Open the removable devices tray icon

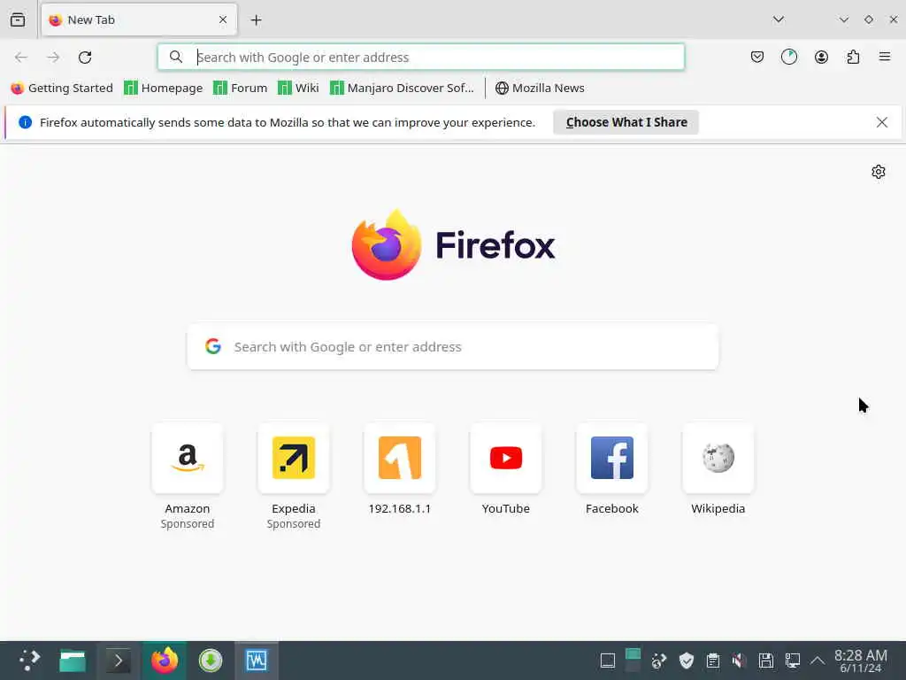(765, 661)
